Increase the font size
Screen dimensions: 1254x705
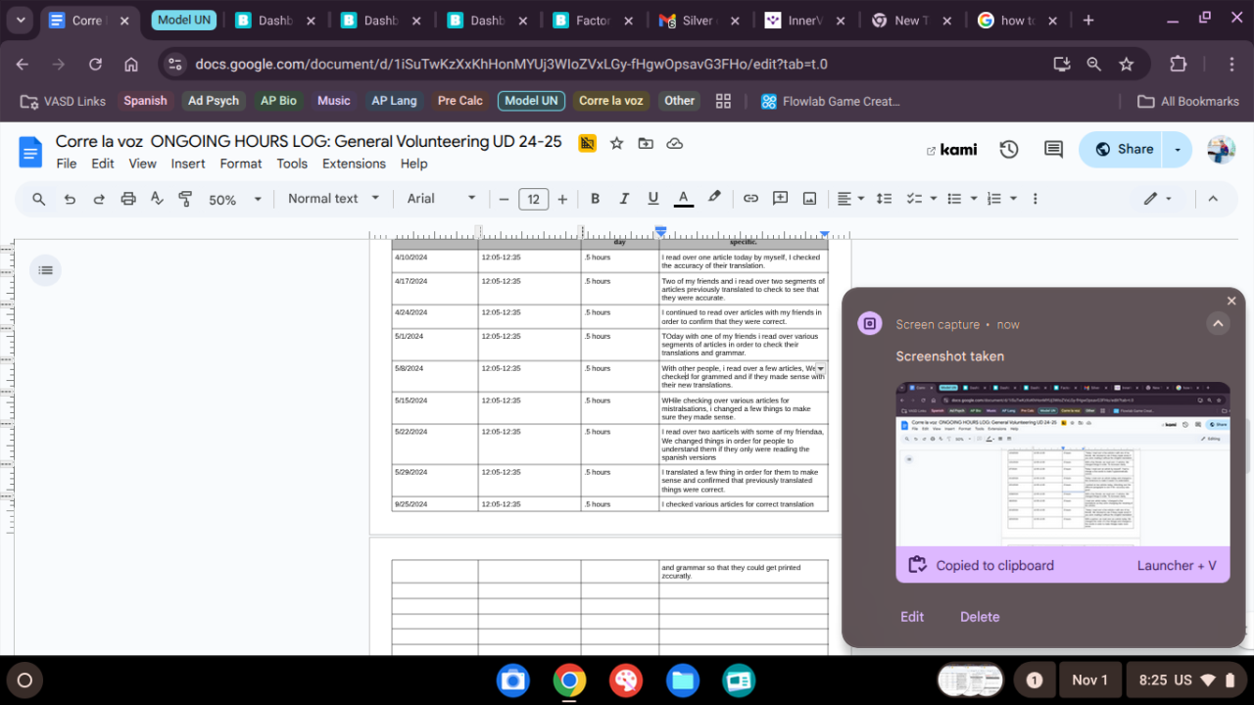point(562,199)
